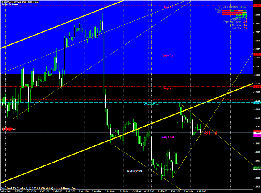Viewport: 261px width, 193px height.
Task: Click the Hi to Low value 56
Action: [246, 25]
